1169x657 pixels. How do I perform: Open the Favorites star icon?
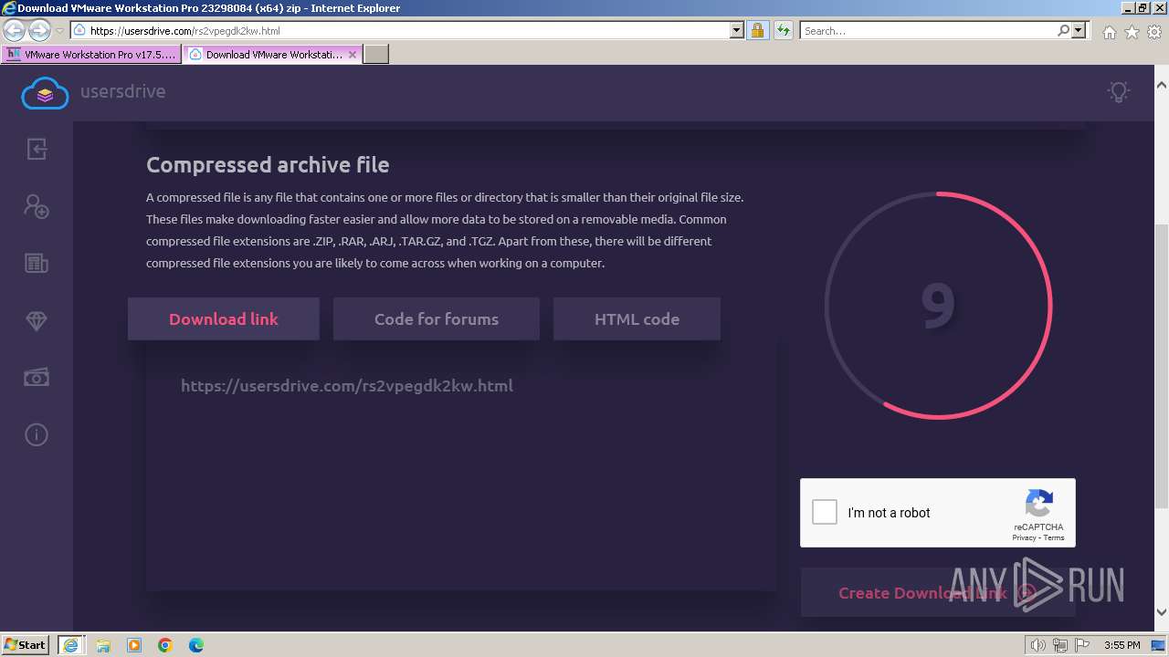coord(1132,32)
